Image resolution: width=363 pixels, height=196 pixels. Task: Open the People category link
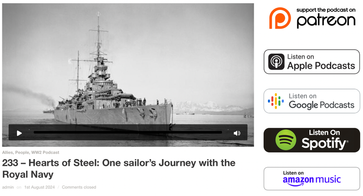click(22, 152)
